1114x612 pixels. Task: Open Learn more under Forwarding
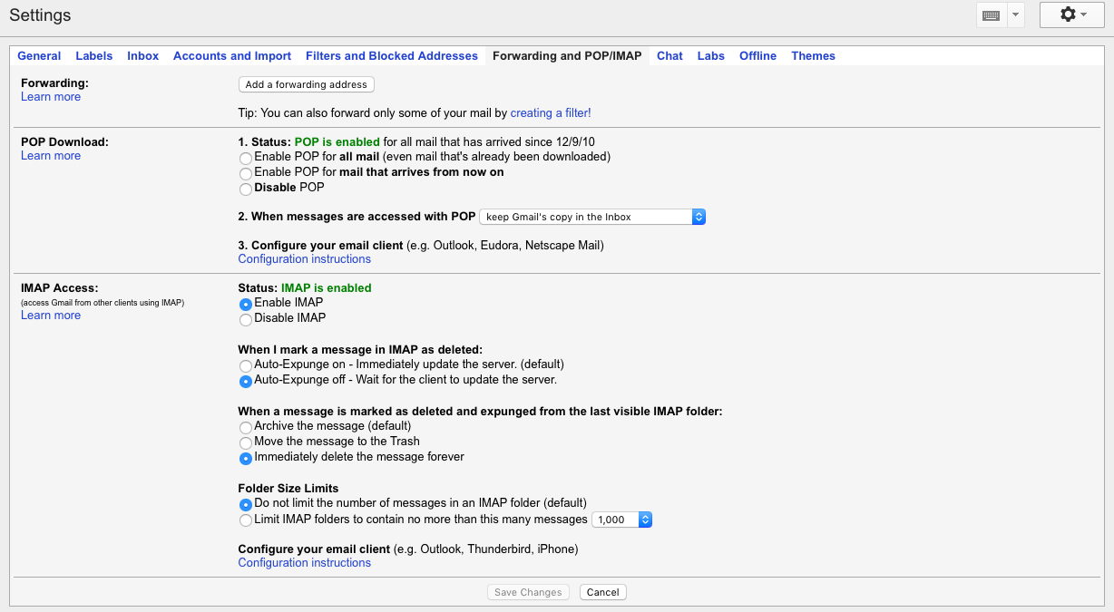coord(51,97)
